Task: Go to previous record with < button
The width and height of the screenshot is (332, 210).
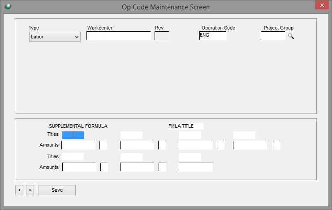Action: click(19, 190)
